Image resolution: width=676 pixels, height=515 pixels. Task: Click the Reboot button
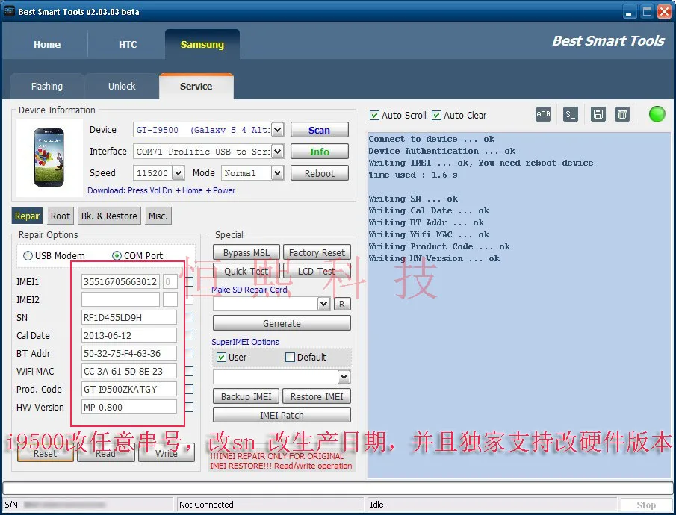tap(320, 173)
